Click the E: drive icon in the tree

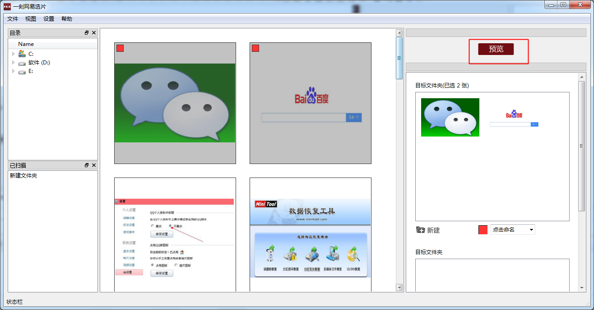(x=22, y=72)
